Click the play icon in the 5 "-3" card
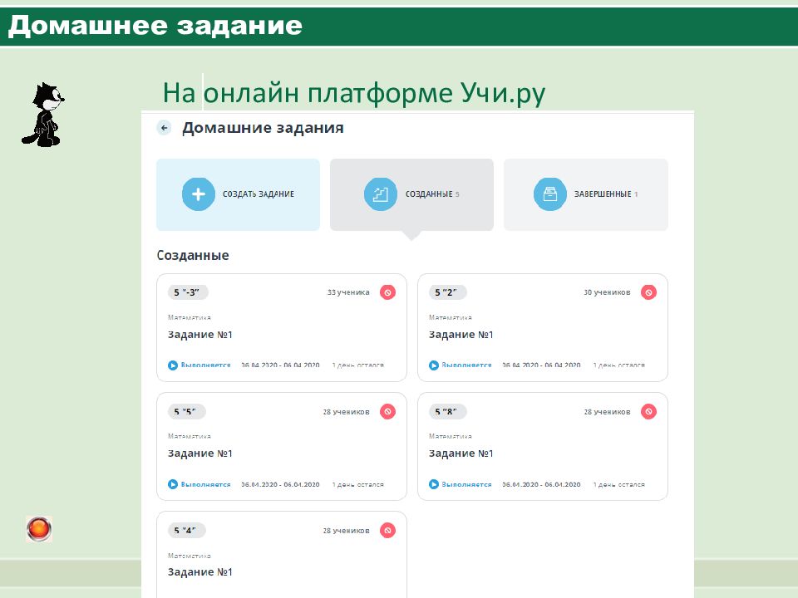This screenshot has width=798, height=598. [173, 365]
